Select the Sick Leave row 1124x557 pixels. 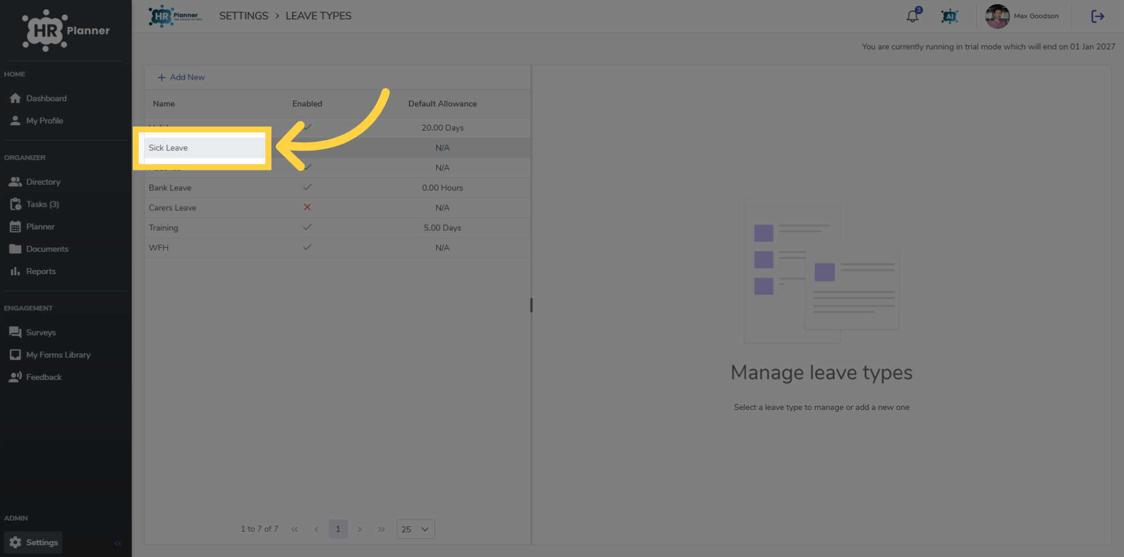[338, 148]
